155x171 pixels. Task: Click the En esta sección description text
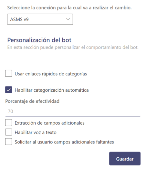click(x=73, y=47)
